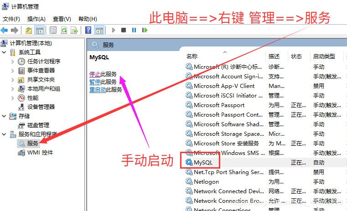
Task: Expand the 共享文件夹 node
Action: point(13,80)
